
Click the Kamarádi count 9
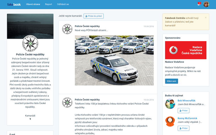(x=30, y=119)
